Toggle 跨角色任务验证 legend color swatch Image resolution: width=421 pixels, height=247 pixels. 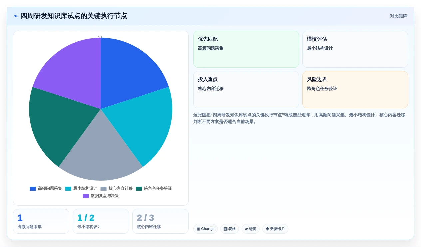tap(139, 189)
